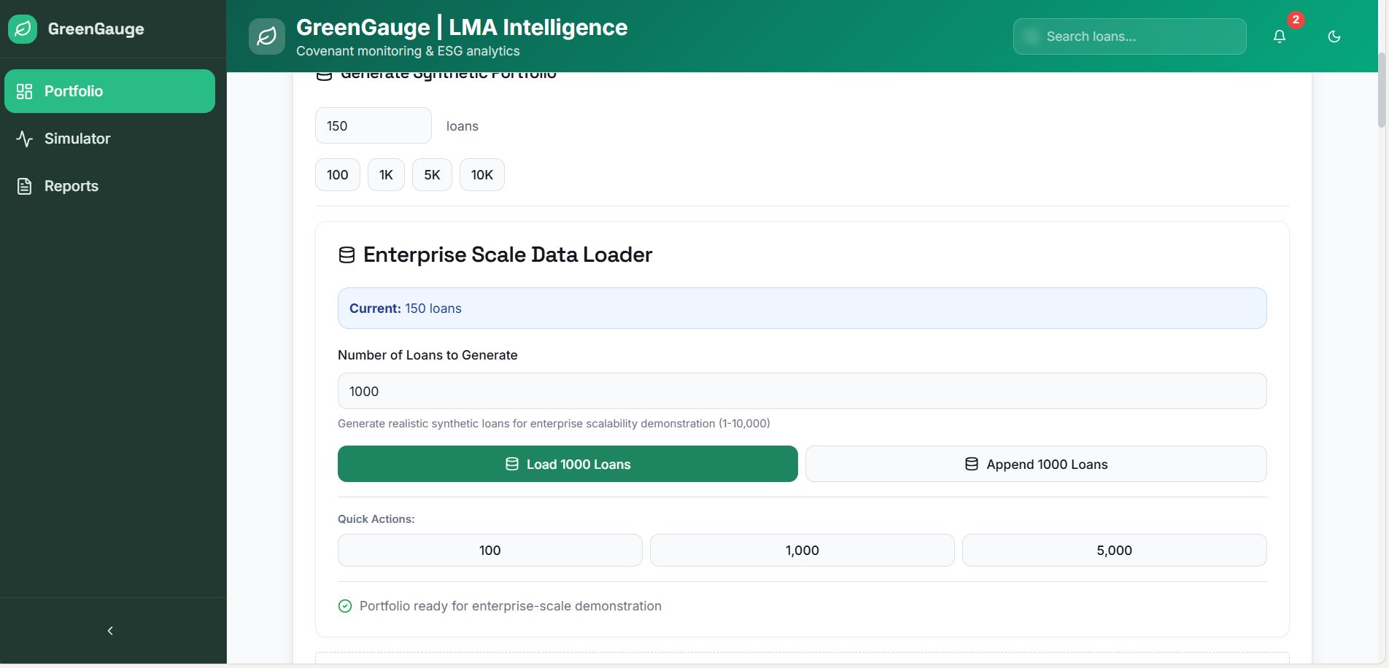
Task: Click the Append 1000 Loans button
Action: 1036,464
